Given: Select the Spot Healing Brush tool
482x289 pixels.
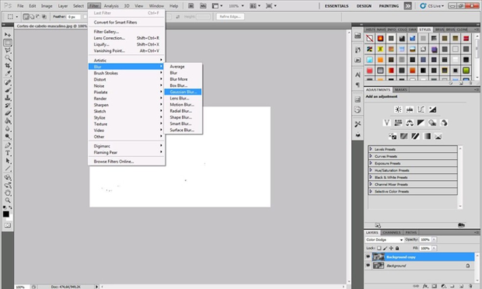Looking at the screenshot, I should coord(8,82).
